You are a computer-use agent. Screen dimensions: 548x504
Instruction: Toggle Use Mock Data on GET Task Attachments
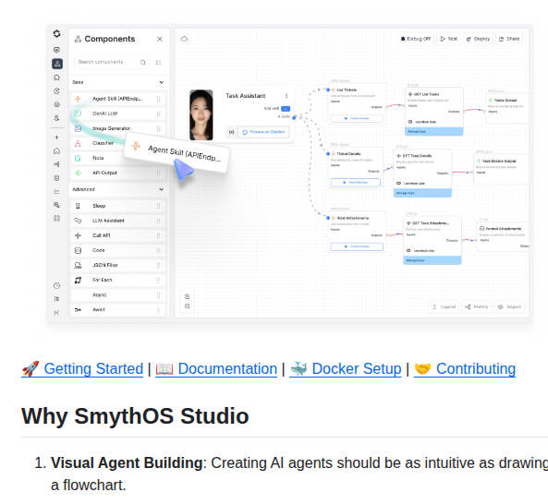pos(408,250)
